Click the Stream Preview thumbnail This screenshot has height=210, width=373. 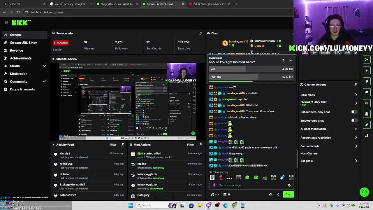coord(128,101)
